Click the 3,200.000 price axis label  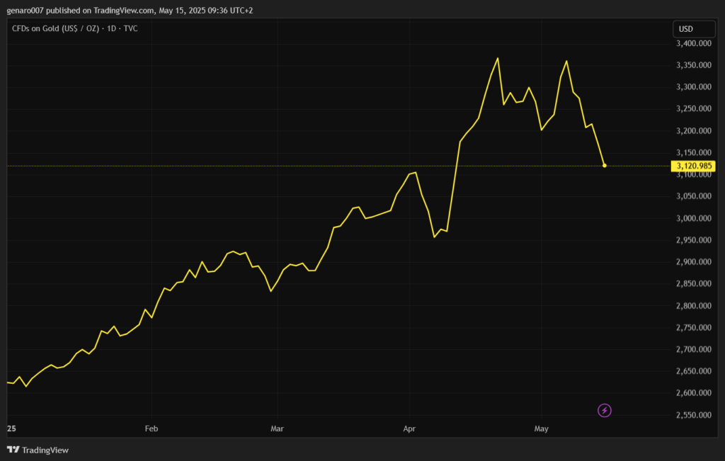(x=694, y=131)
